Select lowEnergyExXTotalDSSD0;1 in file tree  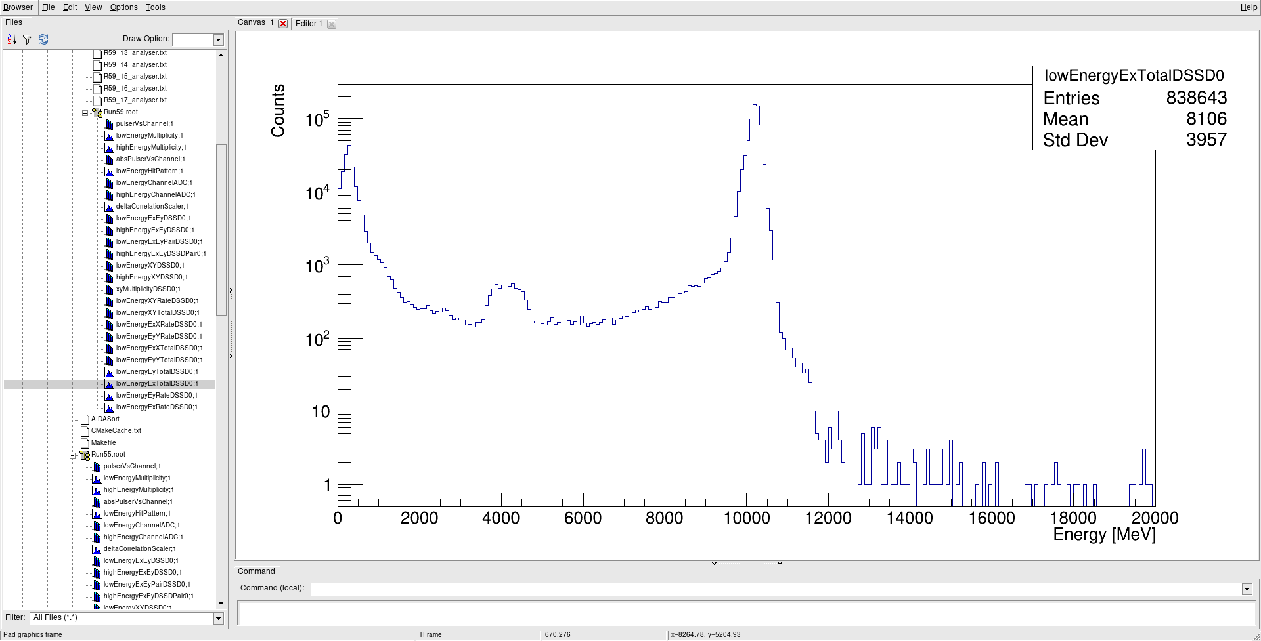click(159, 348)
